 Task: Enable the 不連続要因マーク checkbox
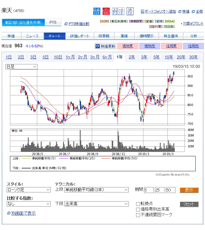click(138, 215)
